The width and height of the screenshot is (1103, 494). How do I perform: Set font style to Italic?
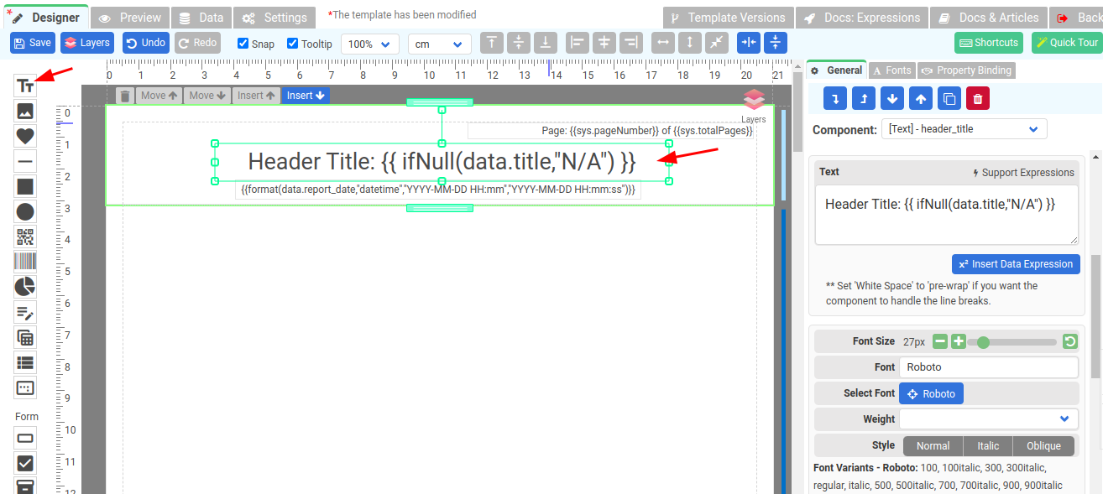pos(987,446)
